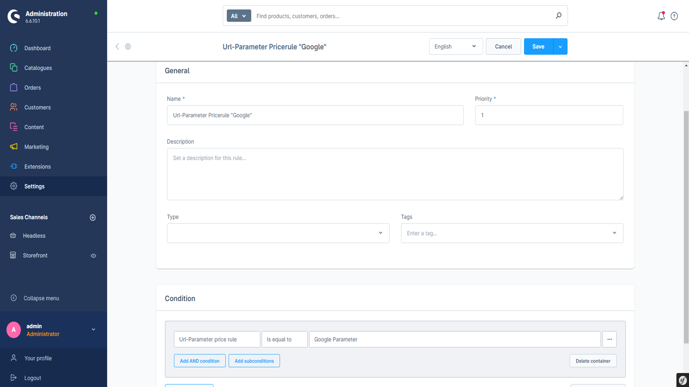Click the Settings gear icon in the sidebar
This screenshot has width=689, height=387.
14,186
